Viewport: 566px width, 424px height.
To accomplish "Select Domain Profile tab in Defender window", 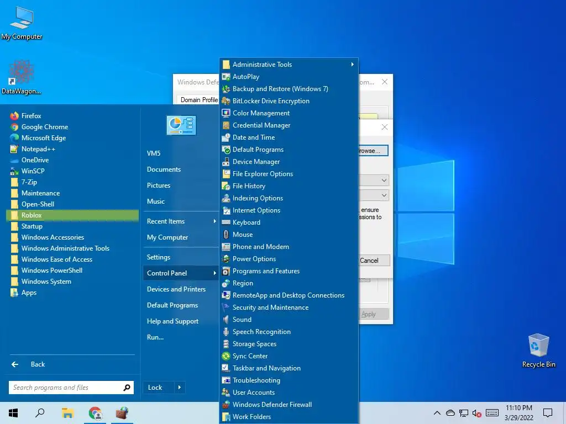I will click(x=198, y=100).
